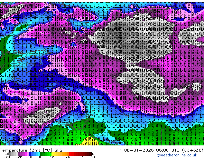
Task: Click the dark blue swatch in the legend
Action: pos(30,154)
